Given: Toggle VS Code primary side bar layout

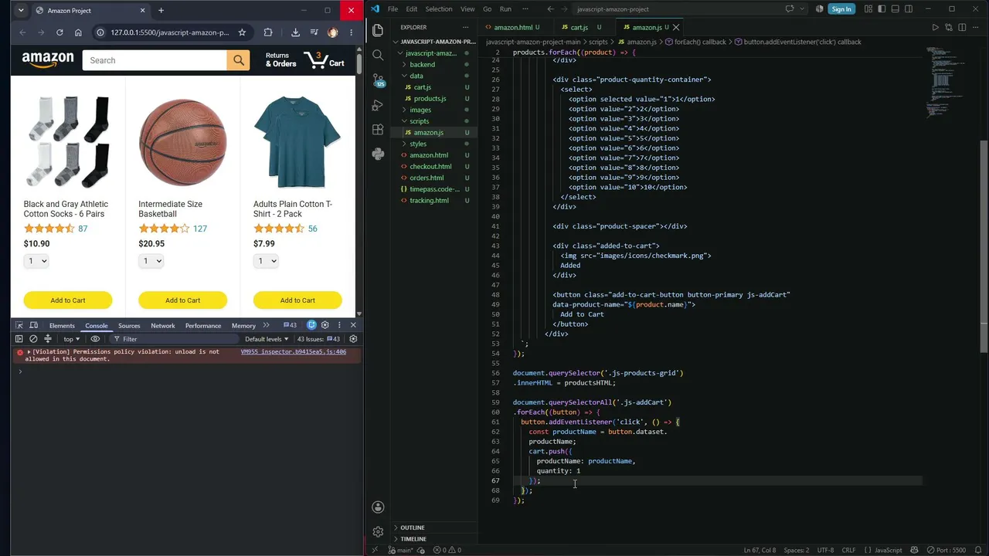Looking at the screenshot, I should pos(882,9).
